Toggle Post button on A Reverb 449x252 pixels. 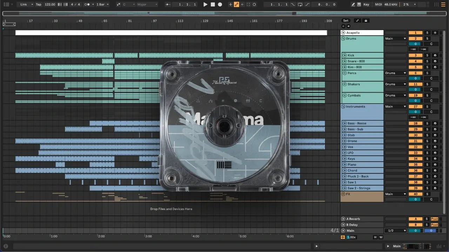pyautogui.click(x=434, y=219)
